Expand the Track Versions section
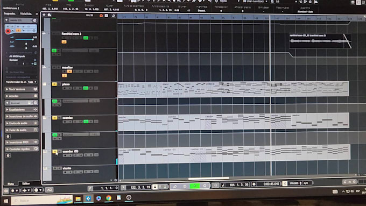Screen dimensions: 366x206 tap(7, 89)
